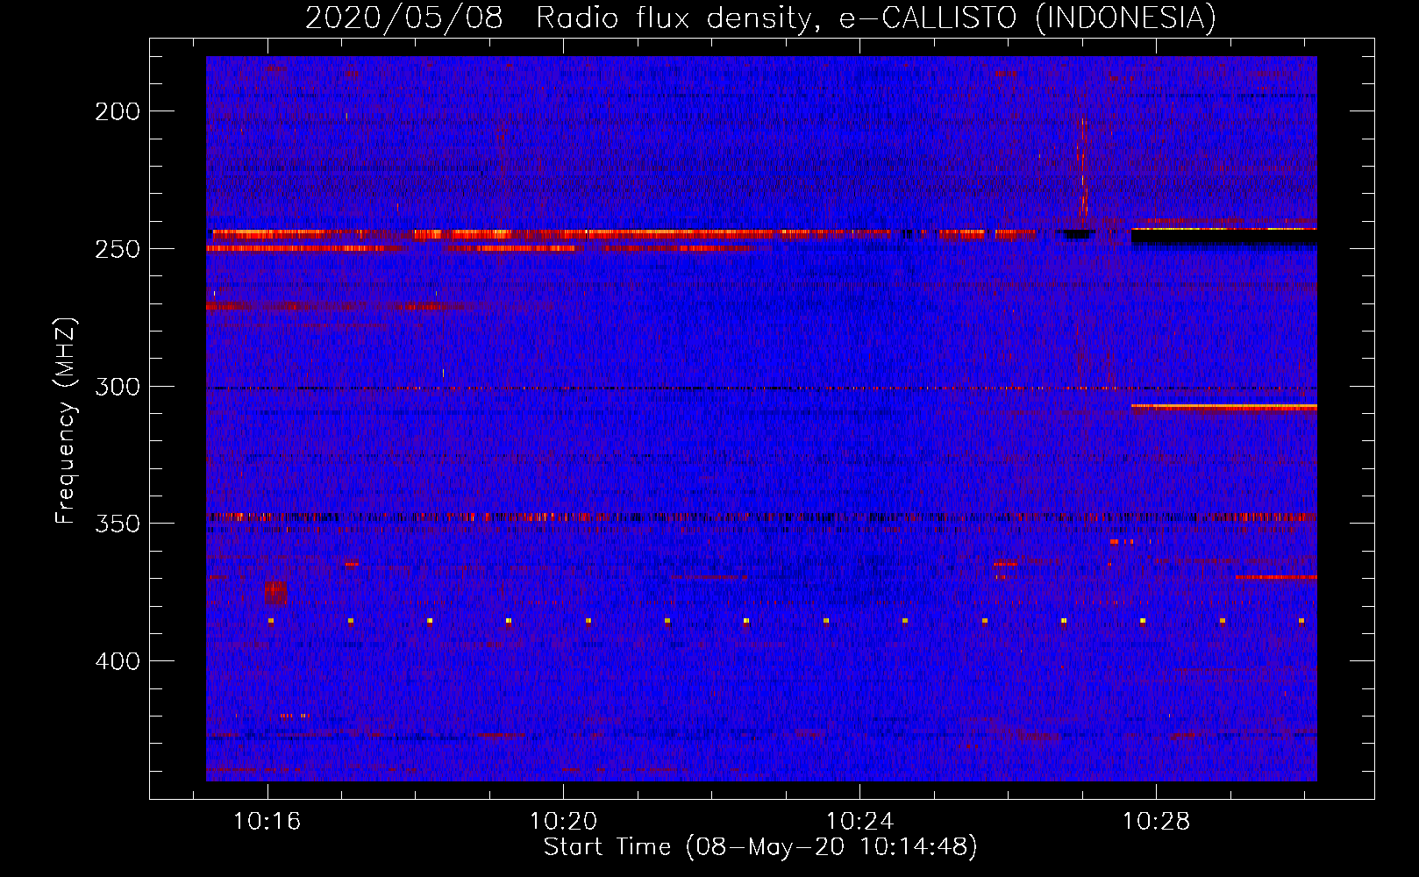
Task: Click the 350 frequency tick label
Action: [118, 524]
